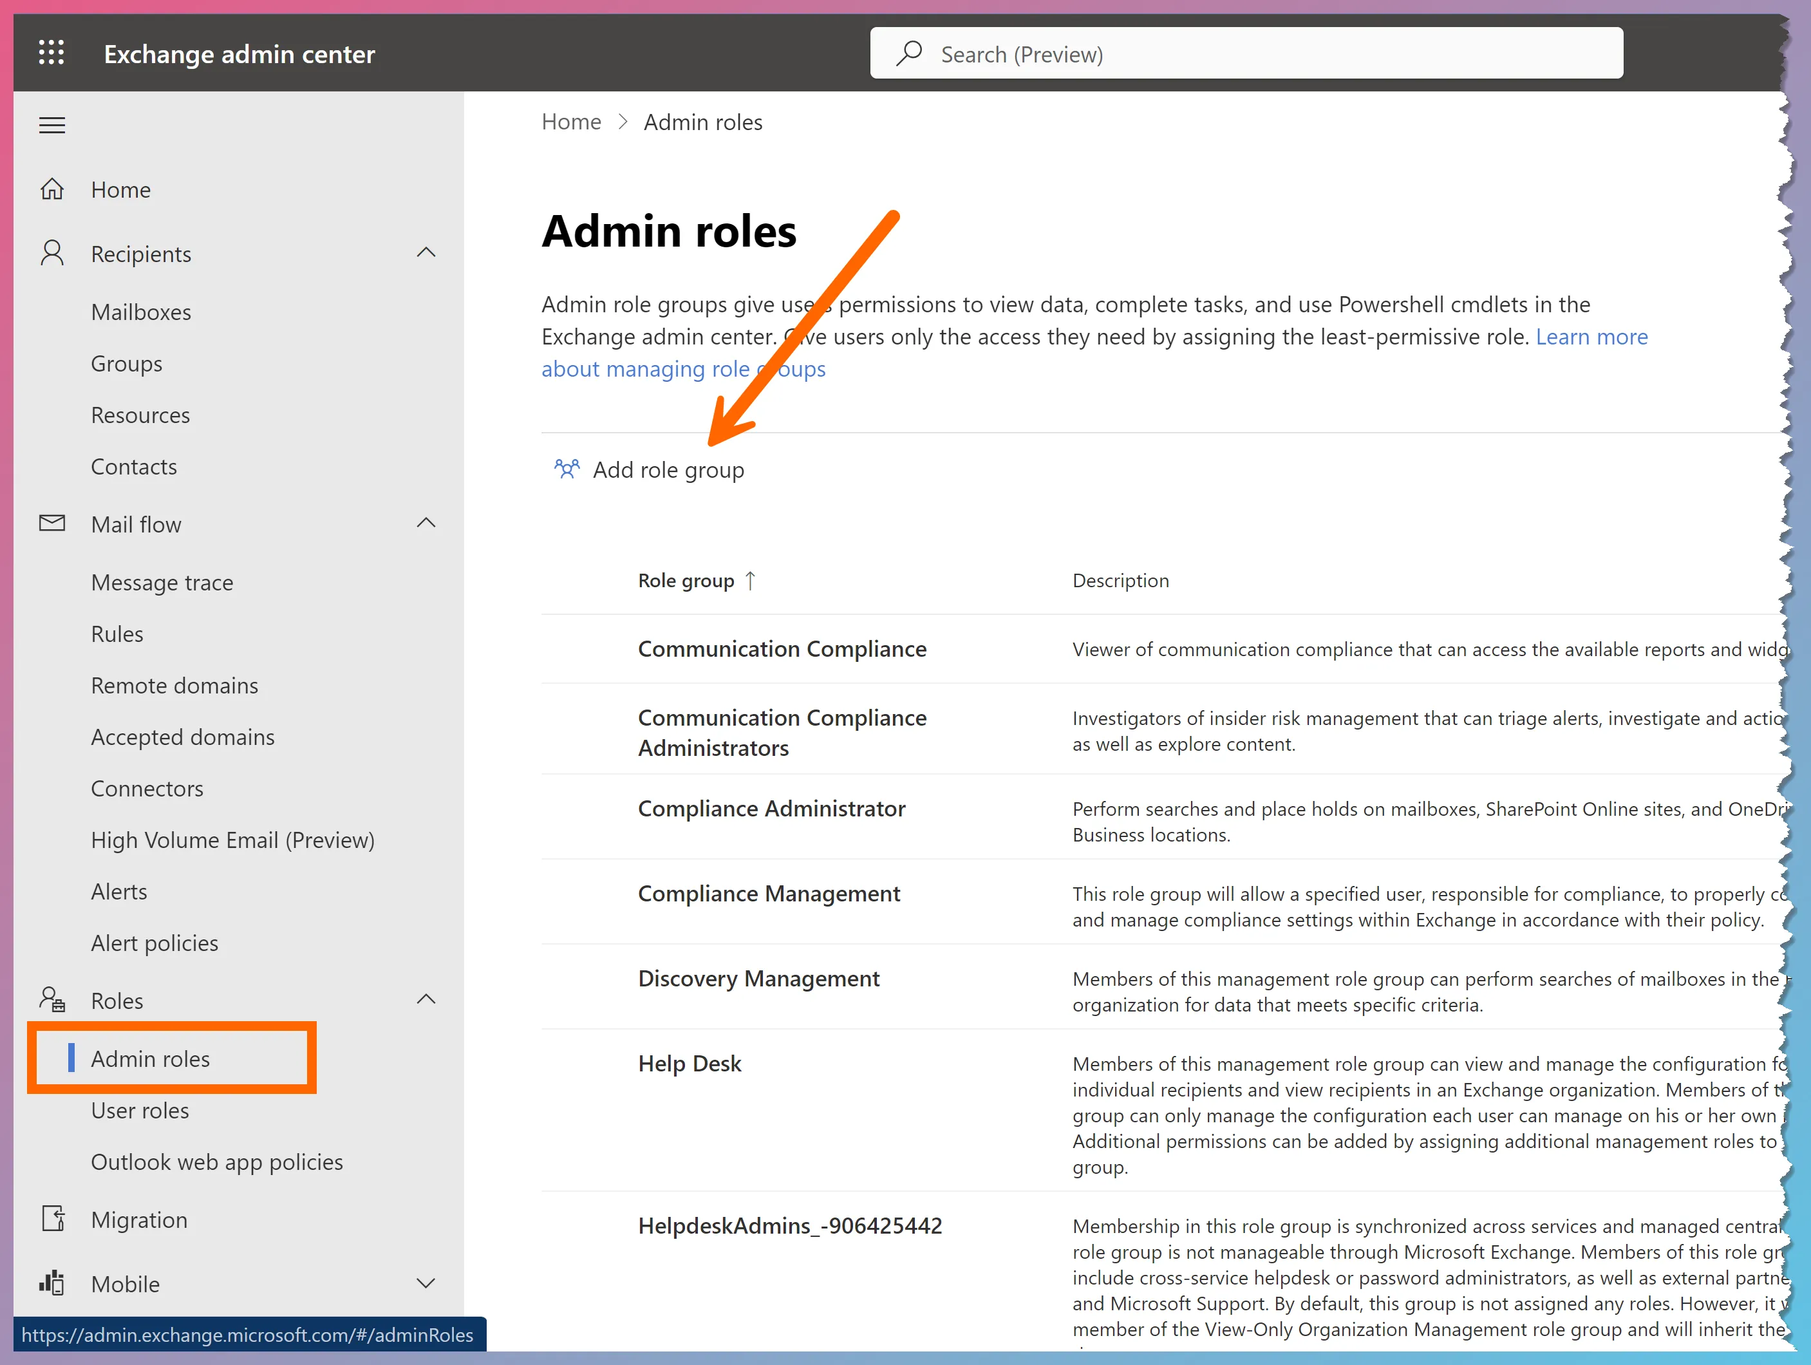Collapse the Roles section chevron
This screenshot has height=1365, width=1811.
point(426,999)
